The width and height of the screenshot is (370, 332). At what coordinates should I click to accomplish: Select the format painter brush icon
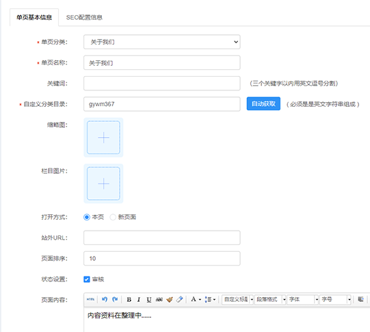pos(170,299)
